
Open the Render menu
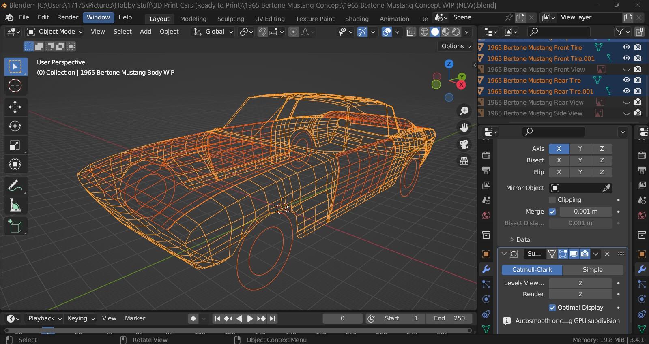tap(68, 17)
